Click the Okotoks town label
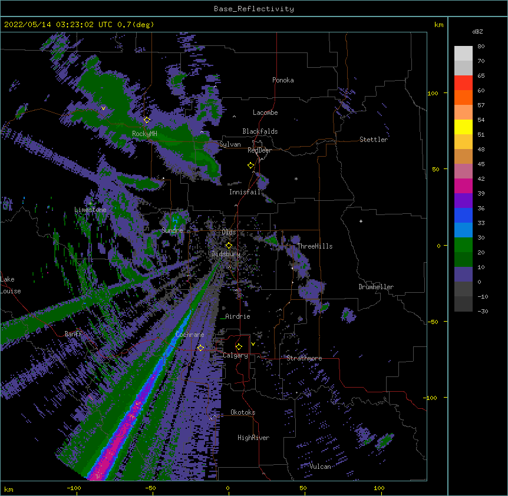This screenshot has height=496, width=508. point(243,412)
